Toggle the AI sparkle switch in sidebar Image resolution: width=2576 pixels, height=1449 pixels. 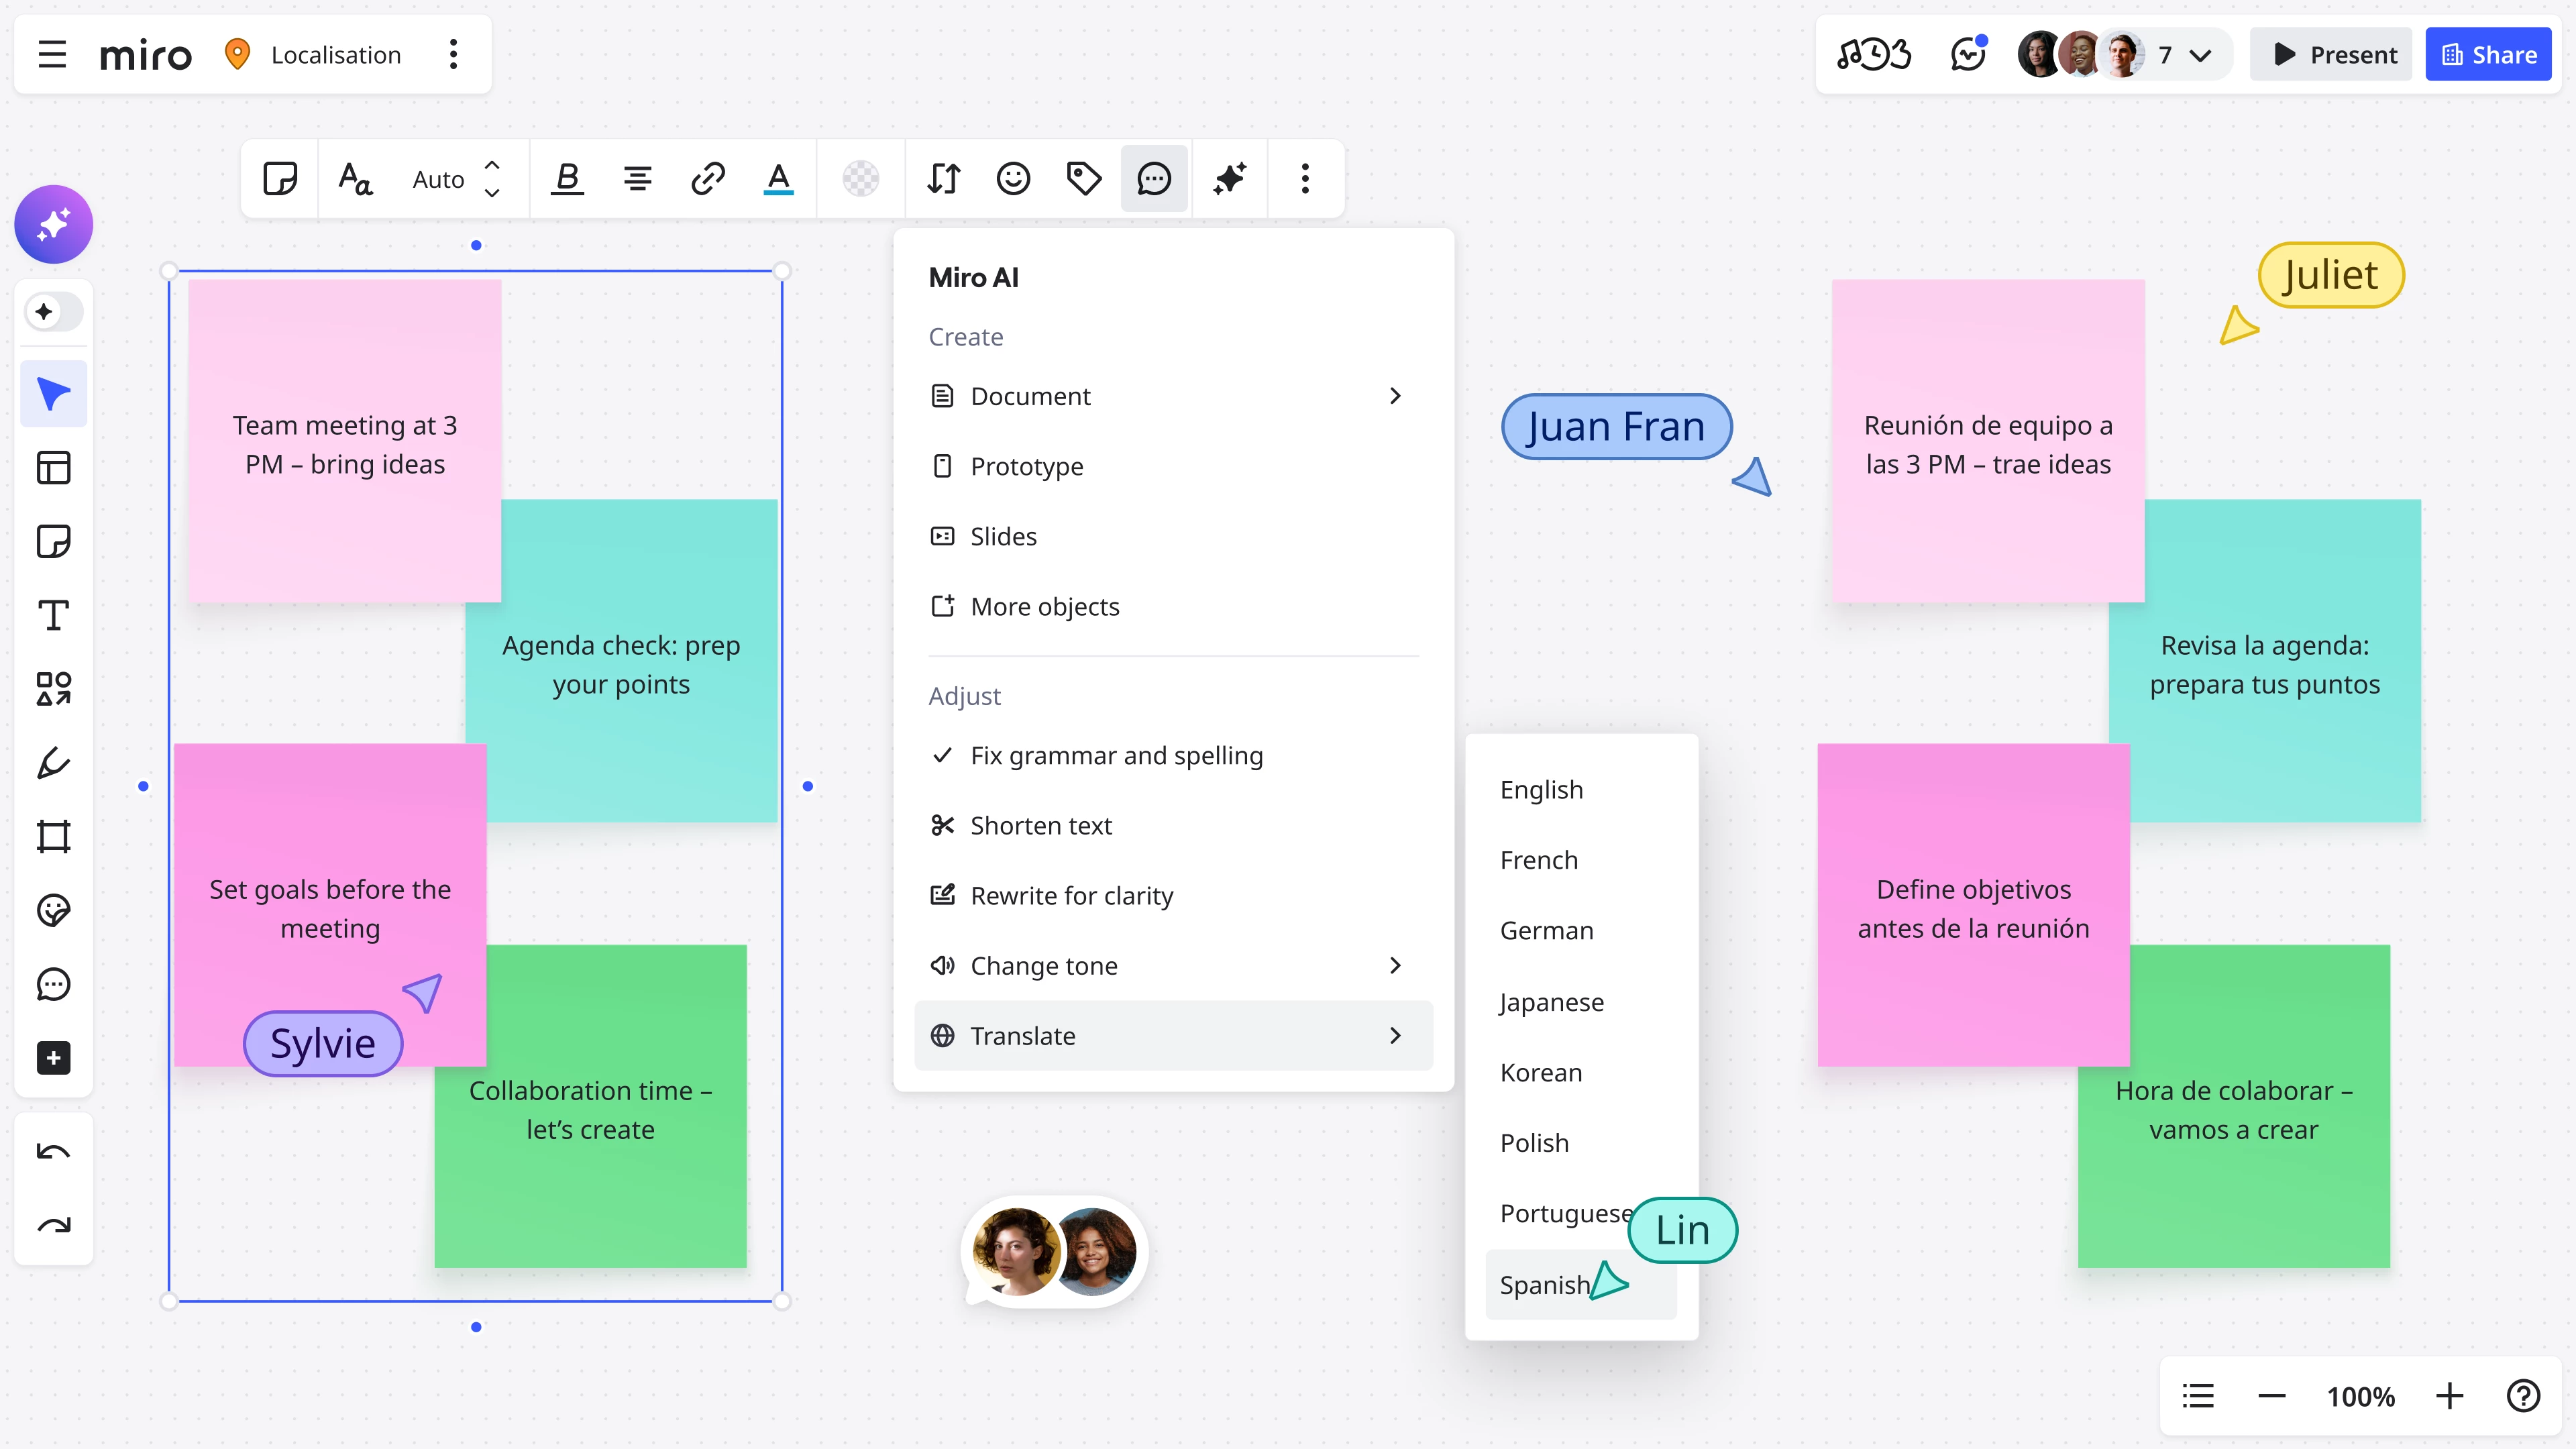[x=53, y=312]
